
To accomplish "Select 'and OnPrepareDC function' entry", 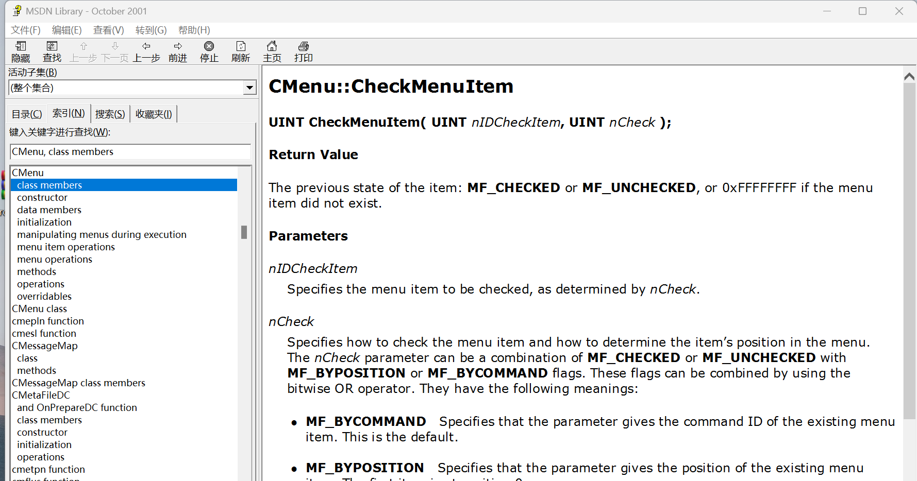I will pos(77,407).
